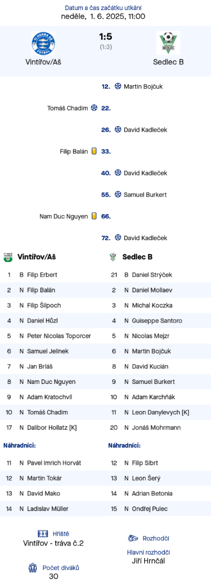Click small Vintířov/Aš logo in lineup header
The image size is (211, 584).
coord(8,257)
